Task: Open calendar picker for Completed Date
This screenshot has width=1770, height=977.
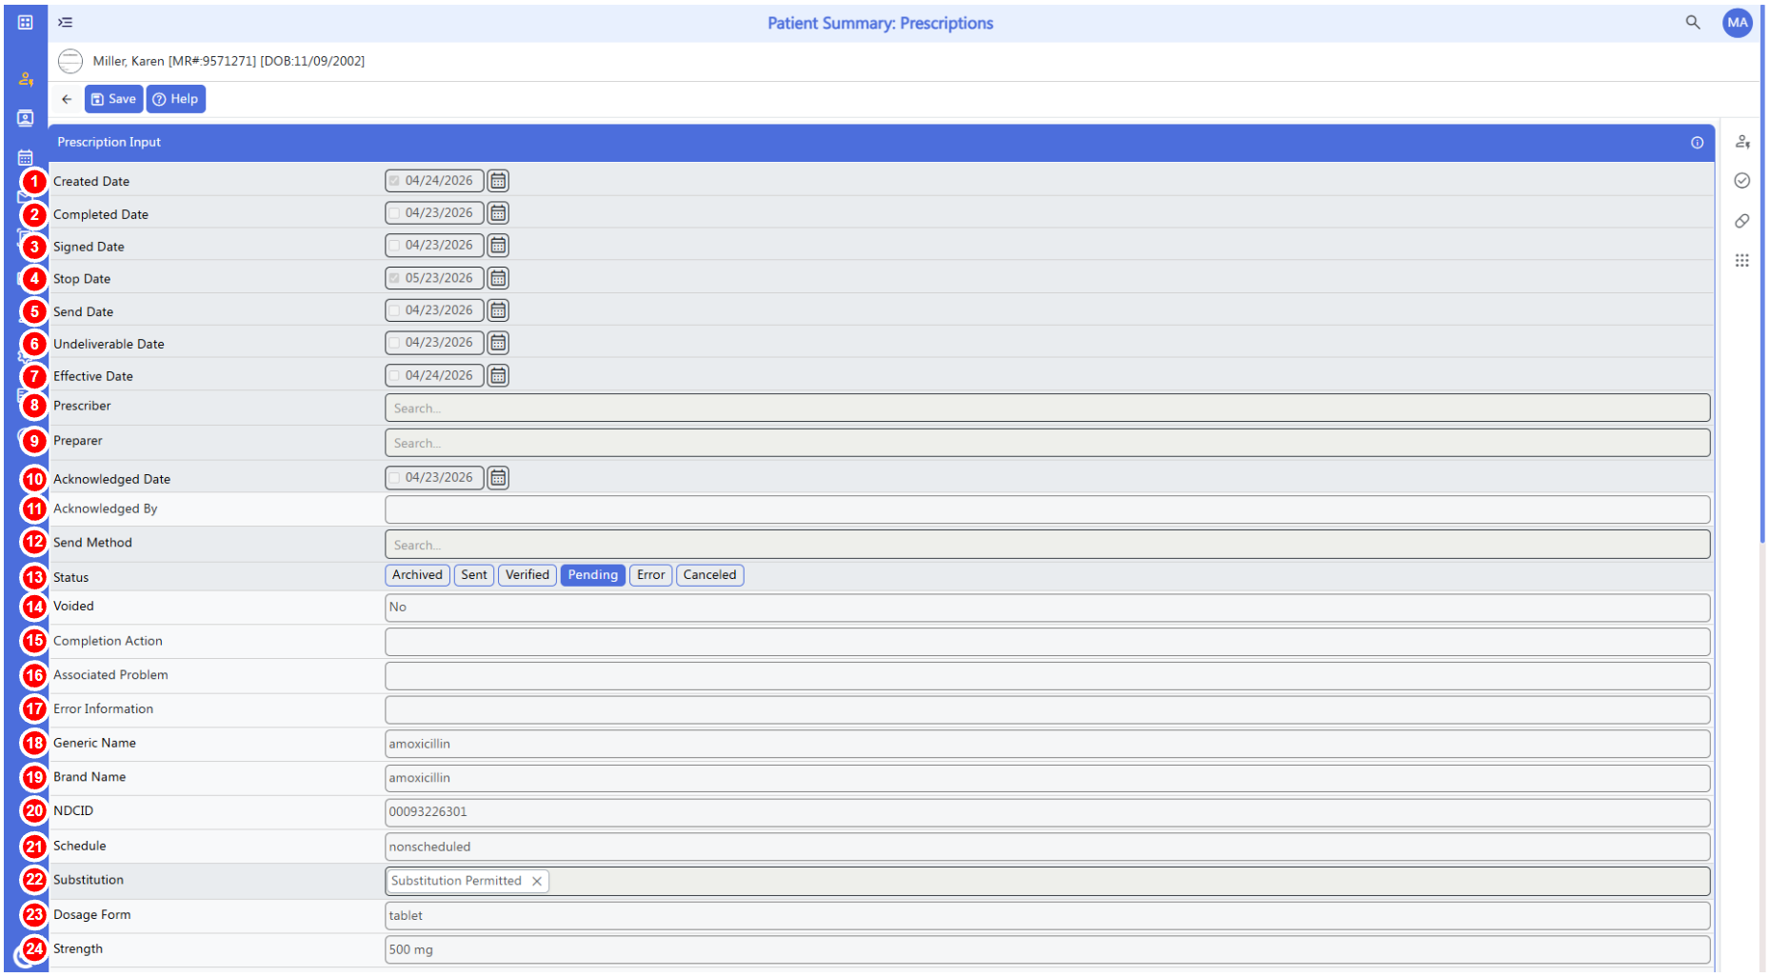Action: 498,213
